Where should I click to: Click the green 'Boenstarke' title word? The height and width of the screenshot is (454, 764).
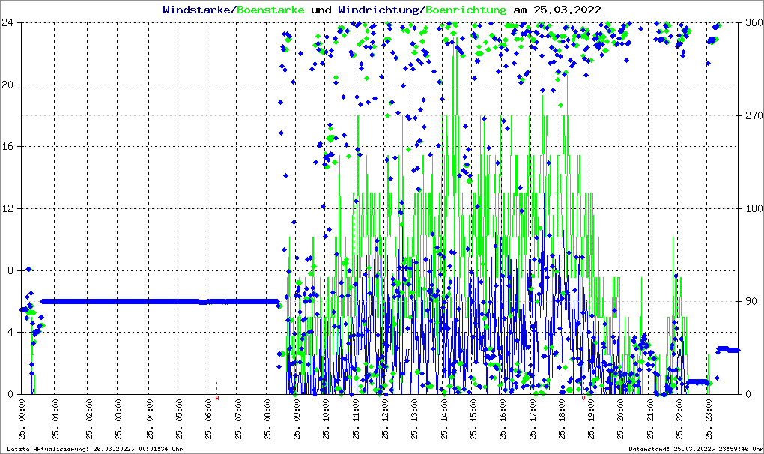270,10
